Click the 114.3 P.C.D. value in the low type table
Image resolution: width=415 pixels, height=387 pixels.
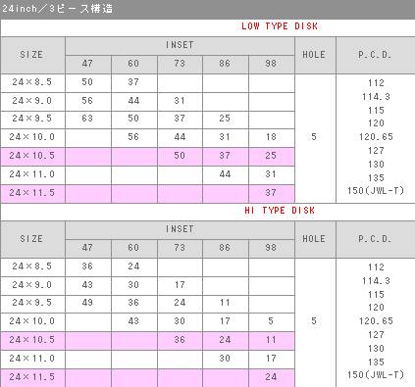tap(376, 97)
